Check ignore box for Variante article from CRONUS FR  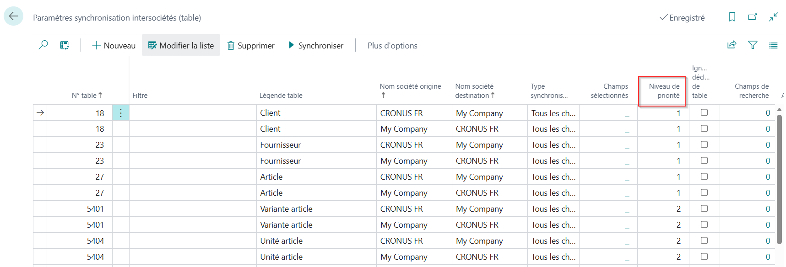pos(704,208)
